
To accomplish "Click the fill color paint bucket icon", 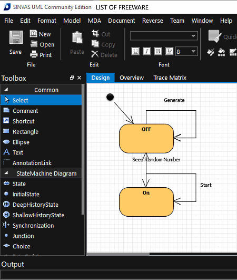I will coord(221,52).
